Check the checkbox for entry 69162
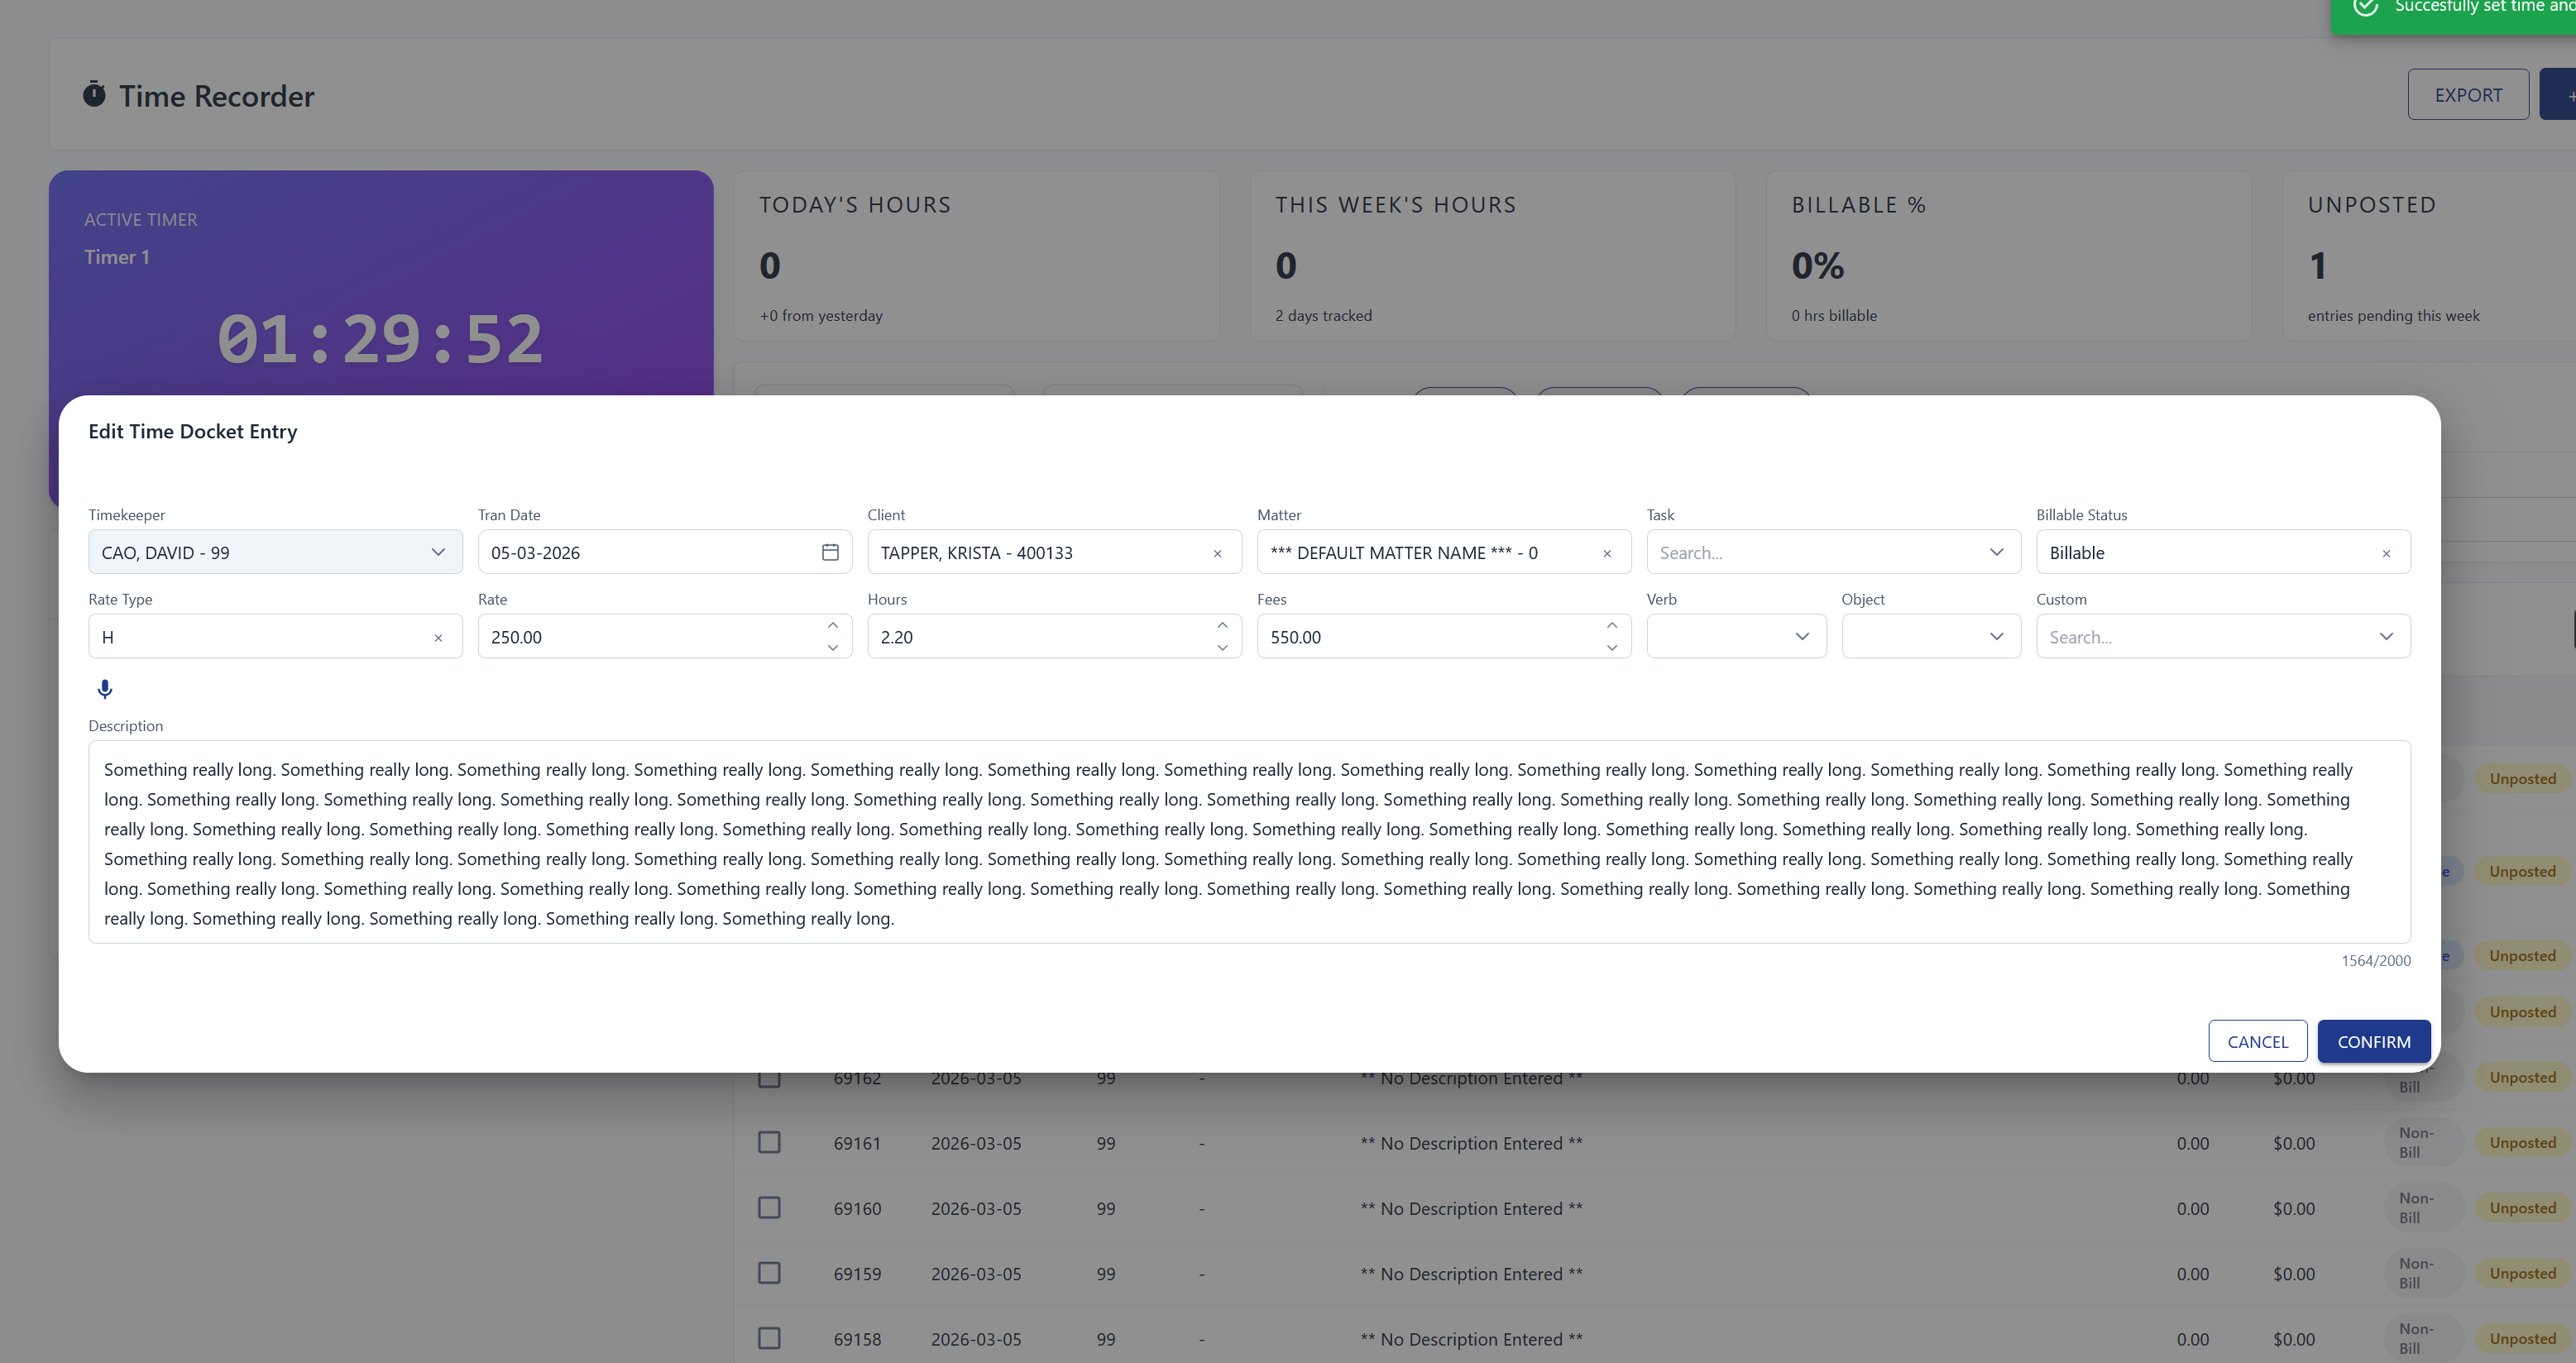Image resolution: width=2576 pixels, height=1363 pixels. click(769, 1078)
